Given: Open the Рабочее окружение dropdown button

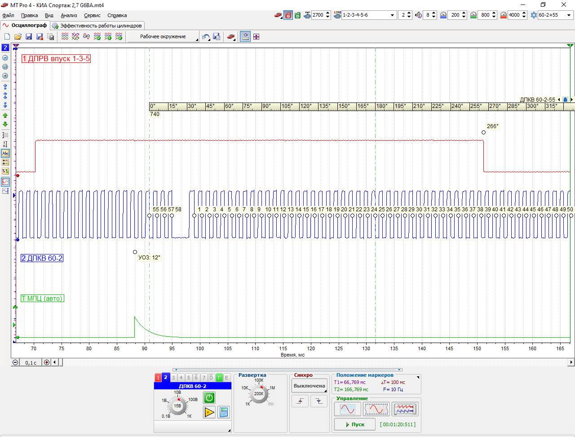Looking at the screenshot, I should click(x=163, y=37).
